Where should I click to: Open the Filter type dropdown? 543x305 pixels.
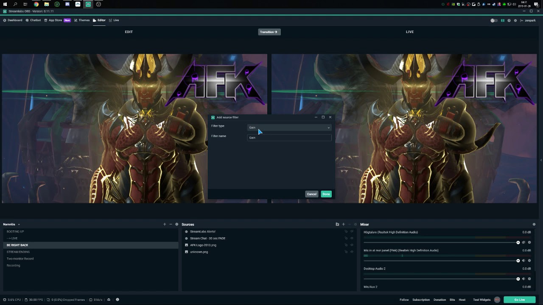(289, 128)
